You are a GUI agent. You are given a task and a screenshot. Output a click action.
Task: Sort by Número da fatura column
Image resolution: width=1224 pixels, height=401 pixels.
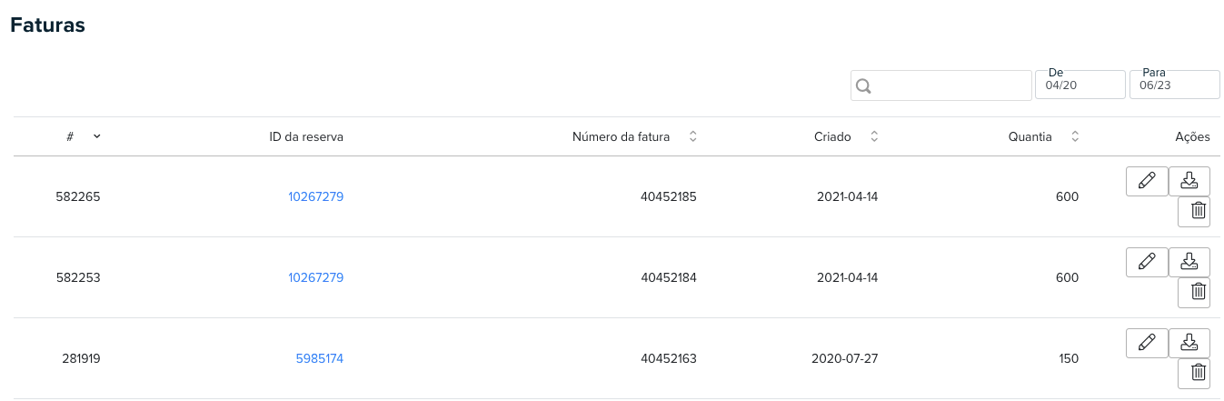coord(692,137)
